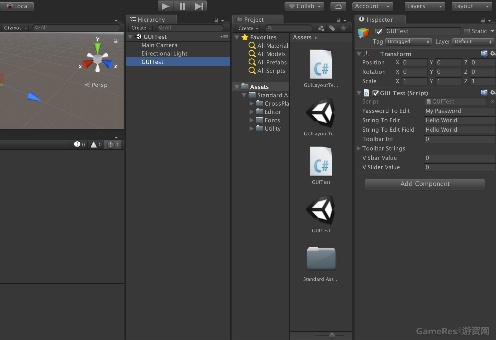Screen dimensions: 496x340
Task: Adjust the Project icon size slider
Action: pyautogui.click(x=332, y=336)
